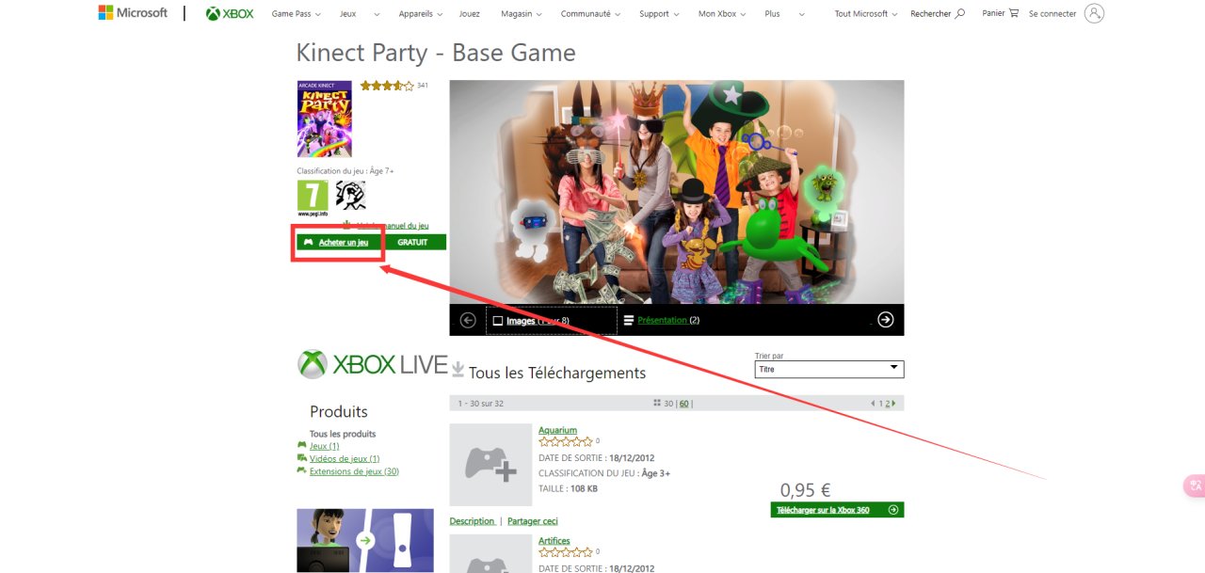
Task: Filter by Extensions de jeux (30)
Action: tap(354, 471)
